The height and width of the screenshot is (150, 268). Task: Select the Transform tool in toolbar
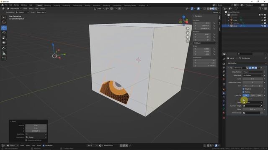pyautogui.click(x=4, y=42)
